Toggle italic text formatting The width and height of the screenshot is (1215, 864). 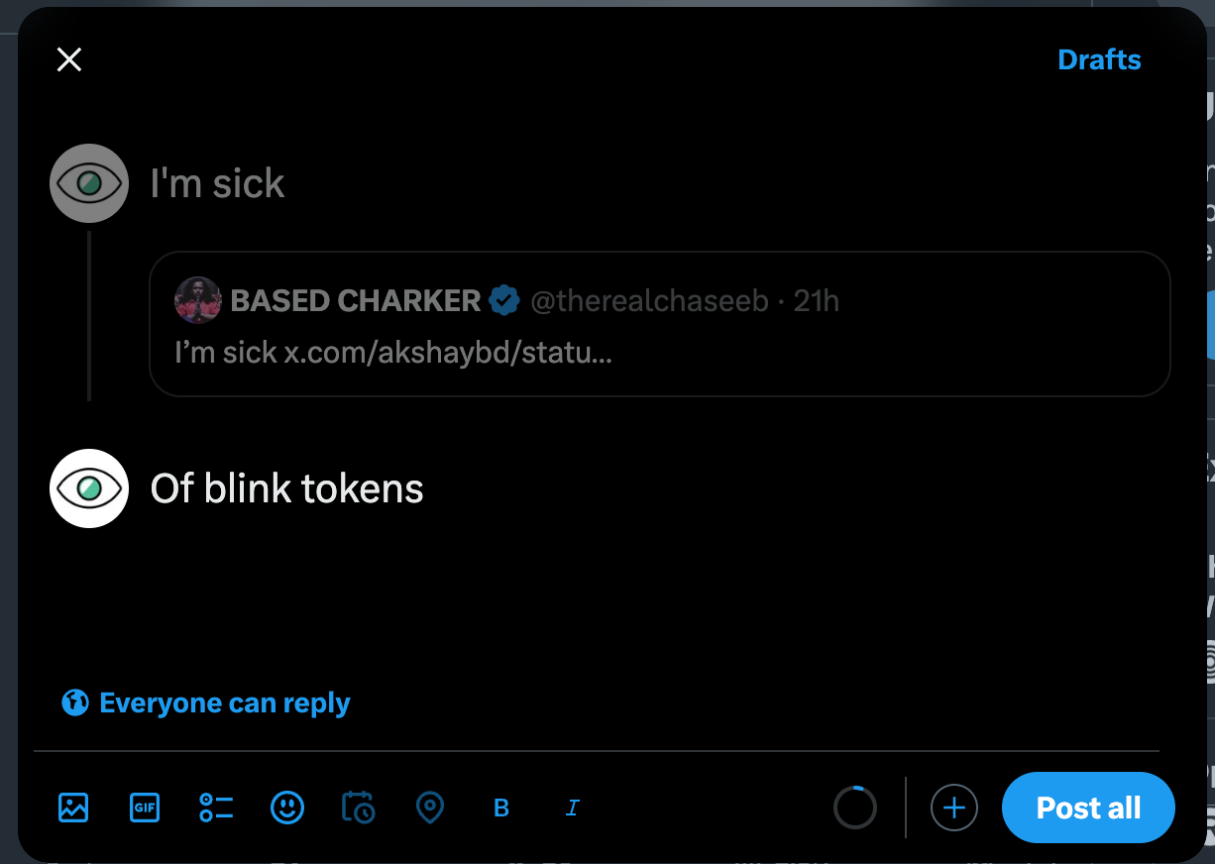coord(572,809)
